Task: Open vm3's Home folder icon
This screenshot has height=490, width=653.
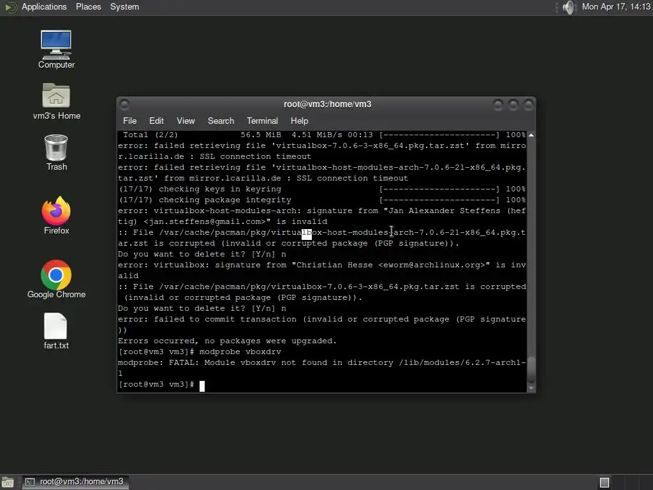Action: pyautogui.click(x=56, y=101)
